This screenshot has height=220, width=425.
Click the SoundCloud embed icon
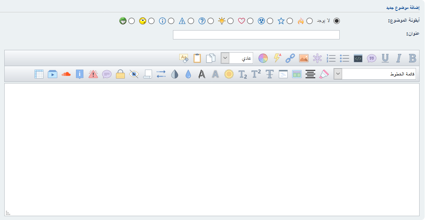pyautogui.click(x=66, y=74)
